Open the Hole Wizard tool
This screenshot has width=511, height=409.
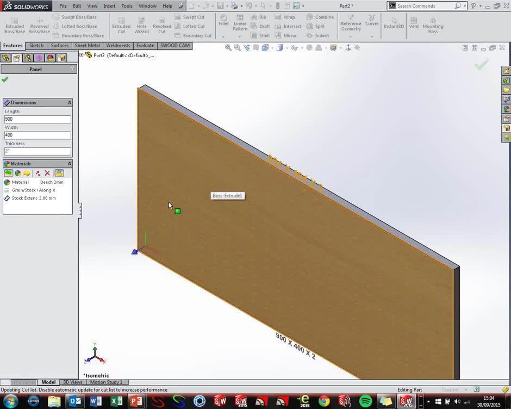click(141, 24)
